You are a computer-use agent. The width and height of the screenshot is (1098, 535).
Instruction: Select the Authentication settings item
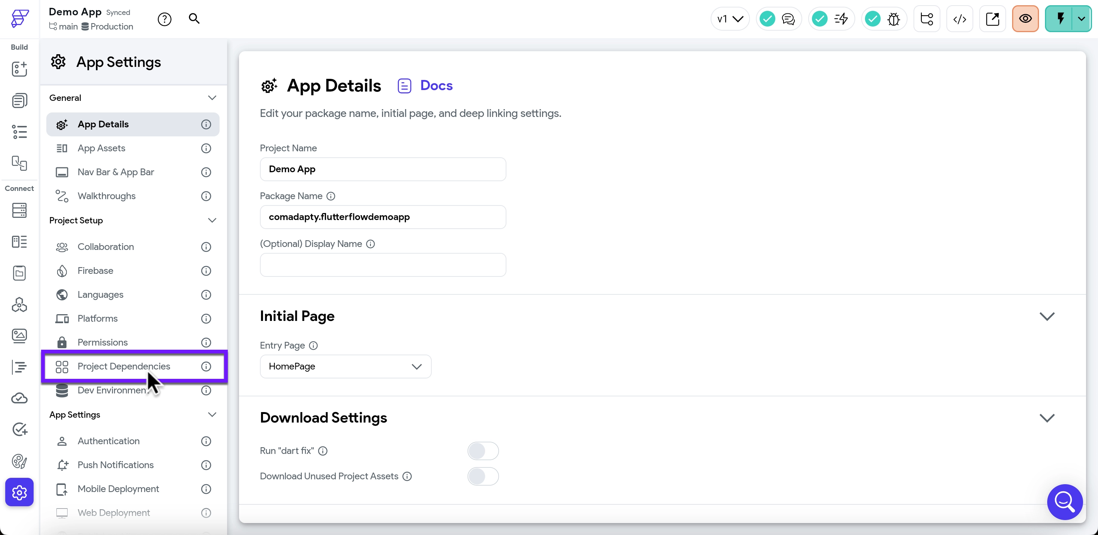(108, 441)
